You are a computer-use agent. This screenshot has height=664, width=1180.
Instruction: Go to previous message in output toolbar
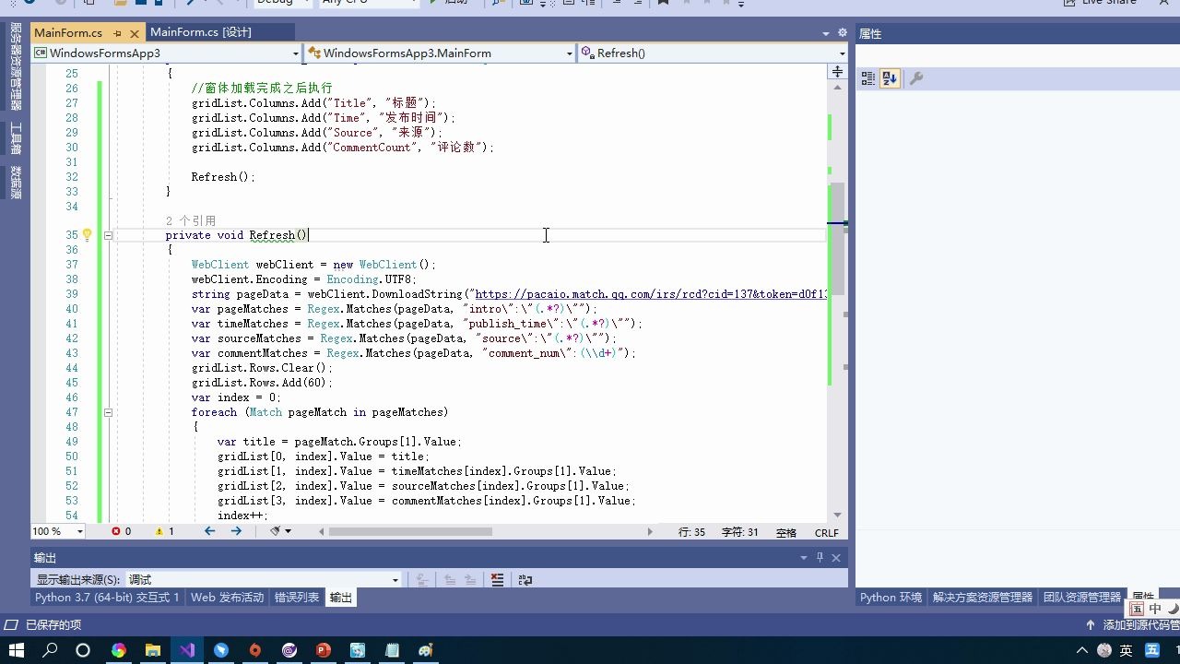point(451,580)
